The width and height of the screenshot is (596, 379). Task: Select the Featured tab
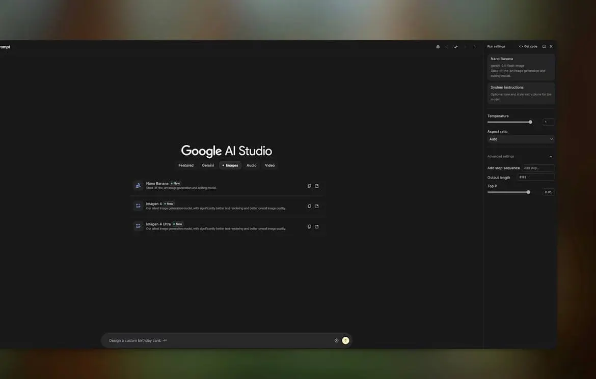pos(186,165)
